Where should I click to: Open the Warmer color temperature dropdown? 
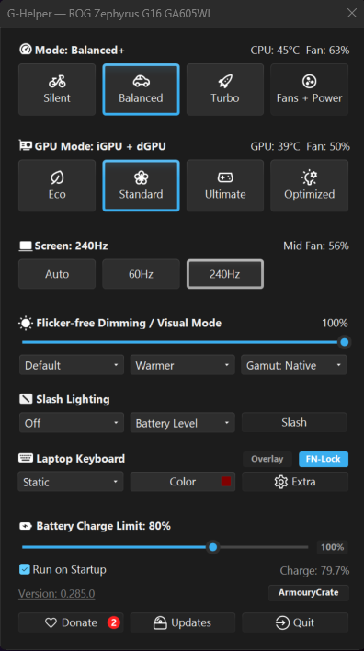click(x=182, y=365)
